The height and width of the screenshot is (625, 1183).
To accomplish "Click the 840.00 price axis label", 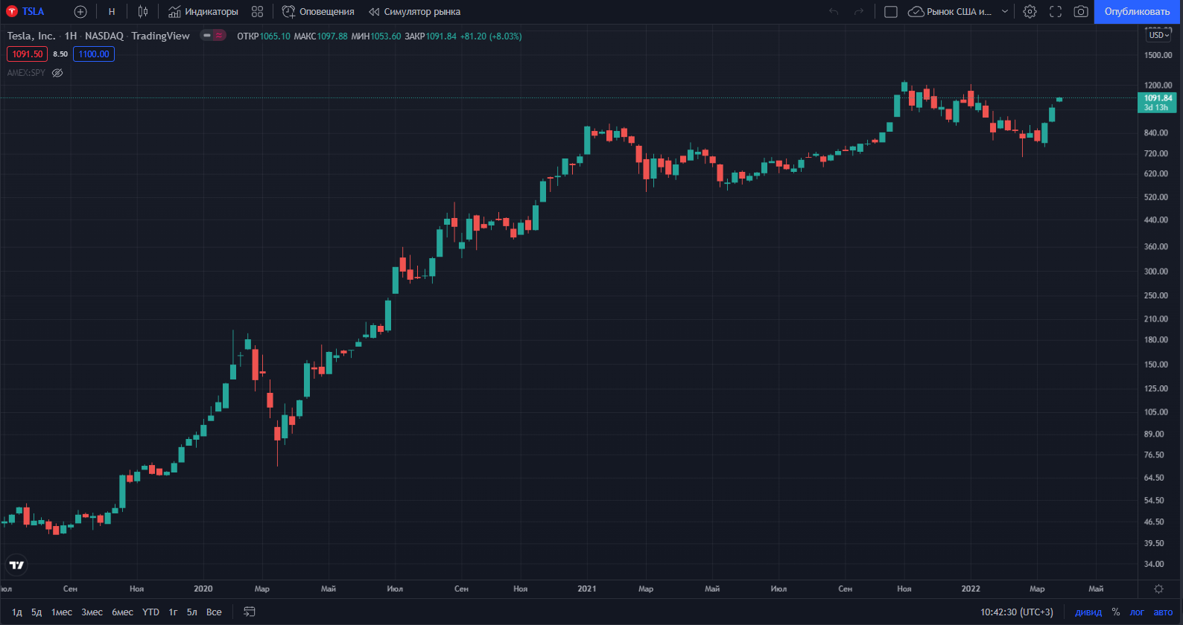I will [x=1156, y=133].
